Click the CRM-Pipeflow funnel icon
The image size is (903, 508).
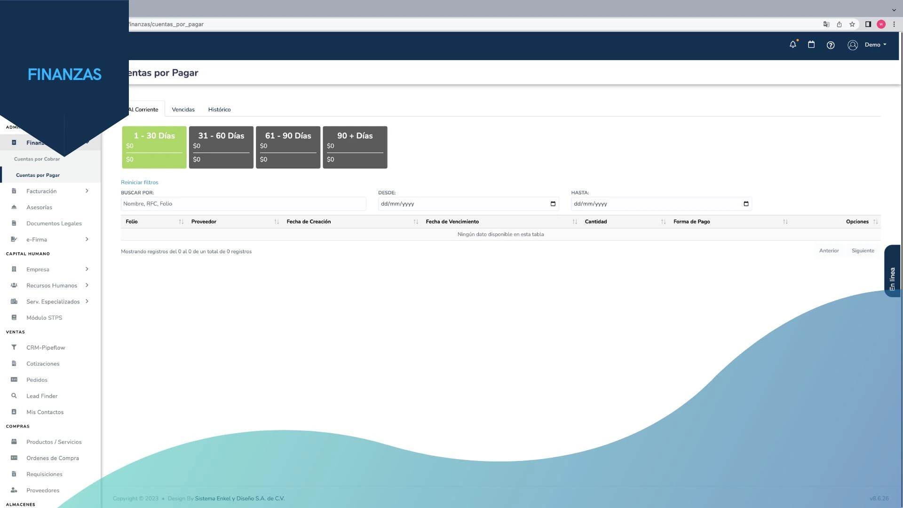[x=14, y=348]
